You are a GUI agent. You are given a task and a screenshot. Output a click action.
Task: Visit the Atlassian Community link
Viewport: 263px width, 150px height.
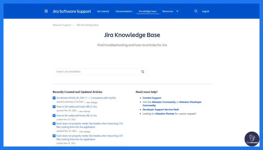pos(164,102)
